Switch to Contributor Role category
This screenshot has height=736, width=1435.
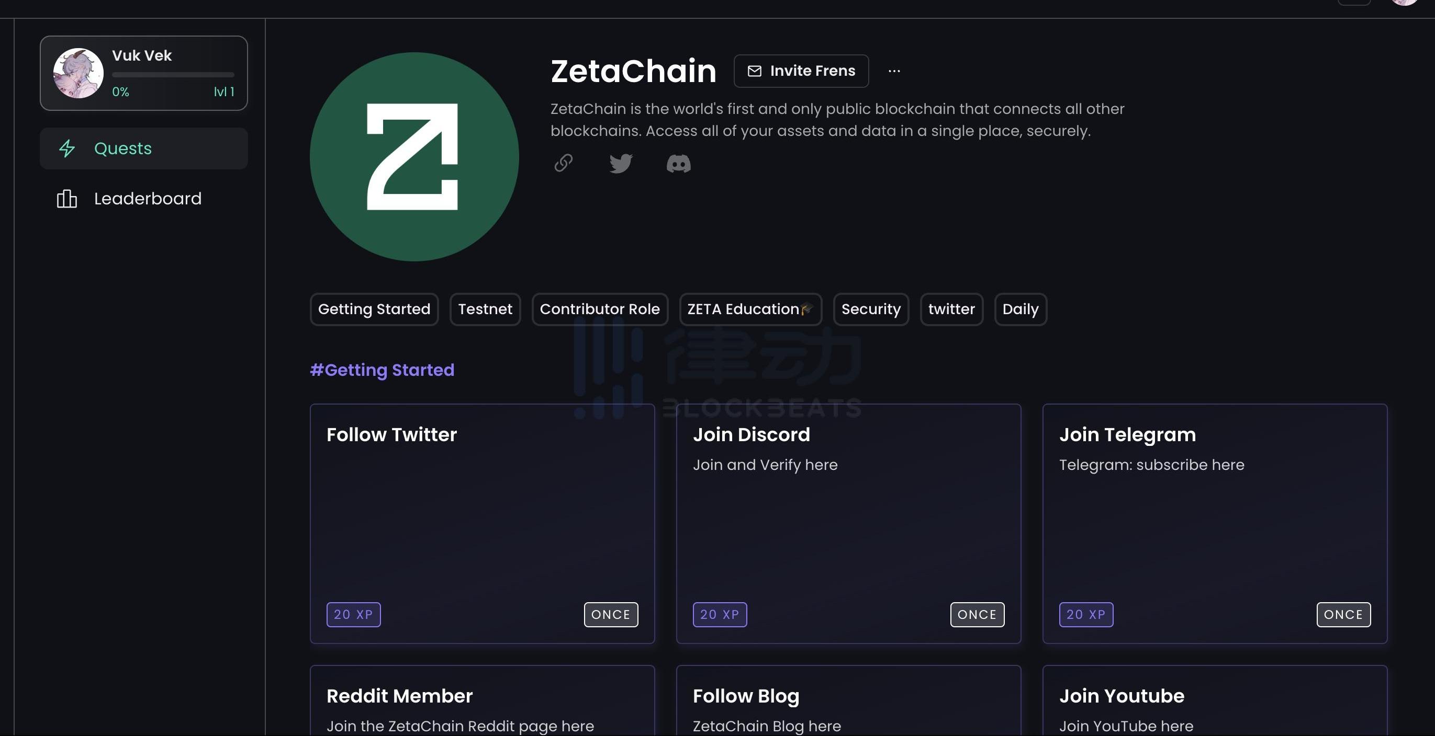[599, 309]
